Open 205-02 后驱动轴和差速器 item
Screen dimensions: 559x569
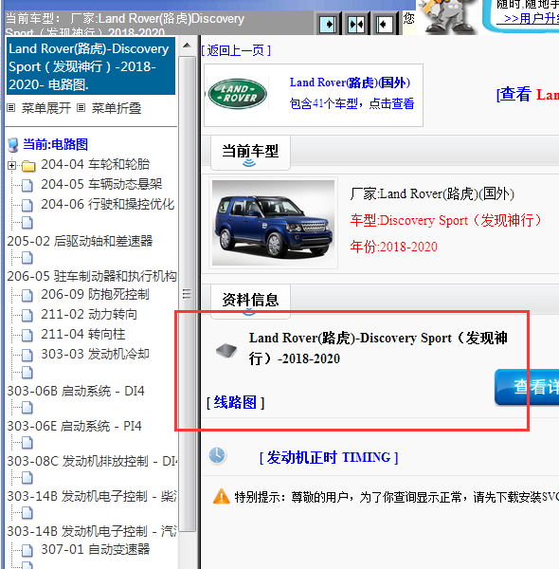point(80,241)
